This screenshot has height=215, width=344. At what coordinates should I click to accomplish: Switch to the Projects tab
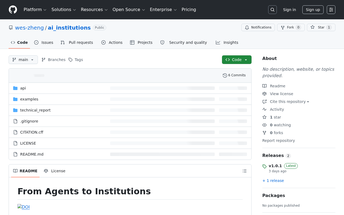141,42
